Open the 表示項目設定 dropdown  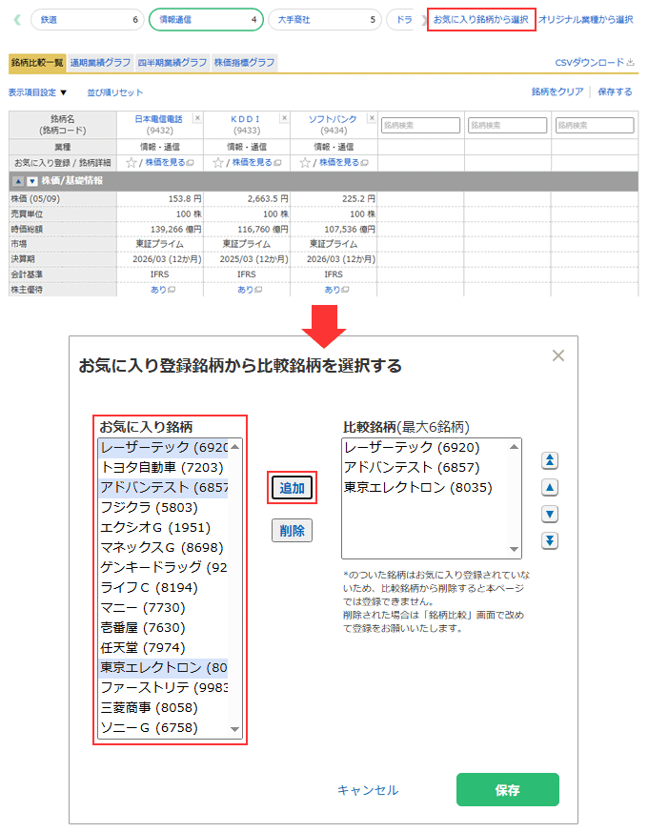coord(37,92)
